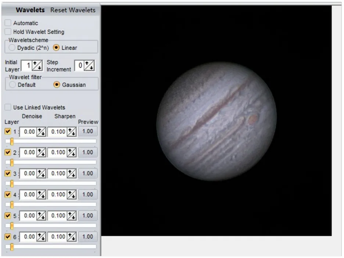Uncheck wavelet Layer 1 checkbox
The width and height of the screenshot is (344, 258).
[8, 131]
